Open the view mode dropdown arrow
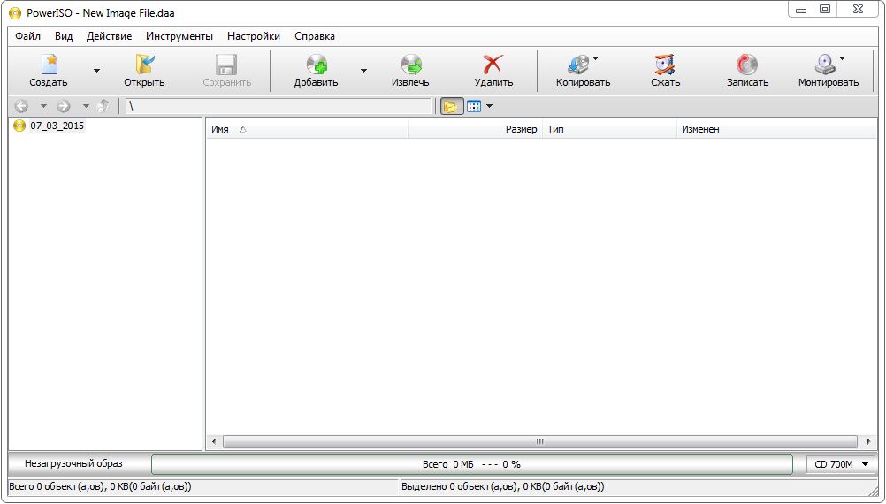886x504 pixels. click(489, 106)
